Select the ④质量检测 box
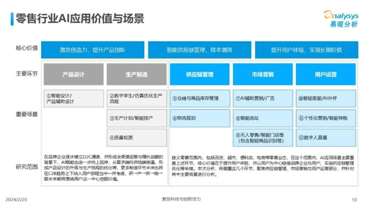The image size is (365, 211). (136, 137)
